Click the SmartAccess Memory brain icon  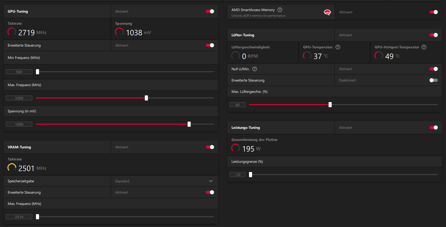point(327,12)
